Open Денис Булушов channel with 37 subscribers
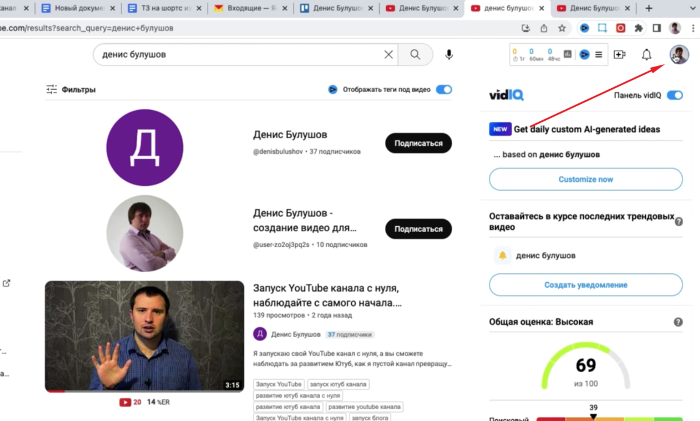This screenshot has width=700, height=421. [290, 135]
